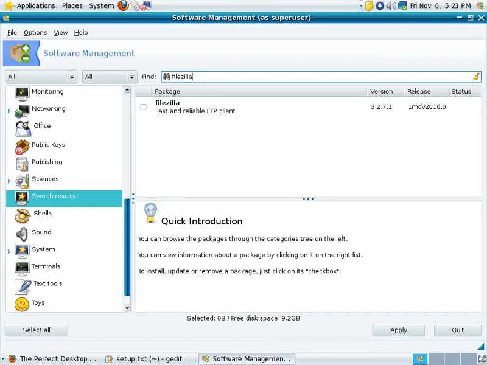Select the Publishing category icon
Screen dimensions: 487x365
tap(22, 164)
